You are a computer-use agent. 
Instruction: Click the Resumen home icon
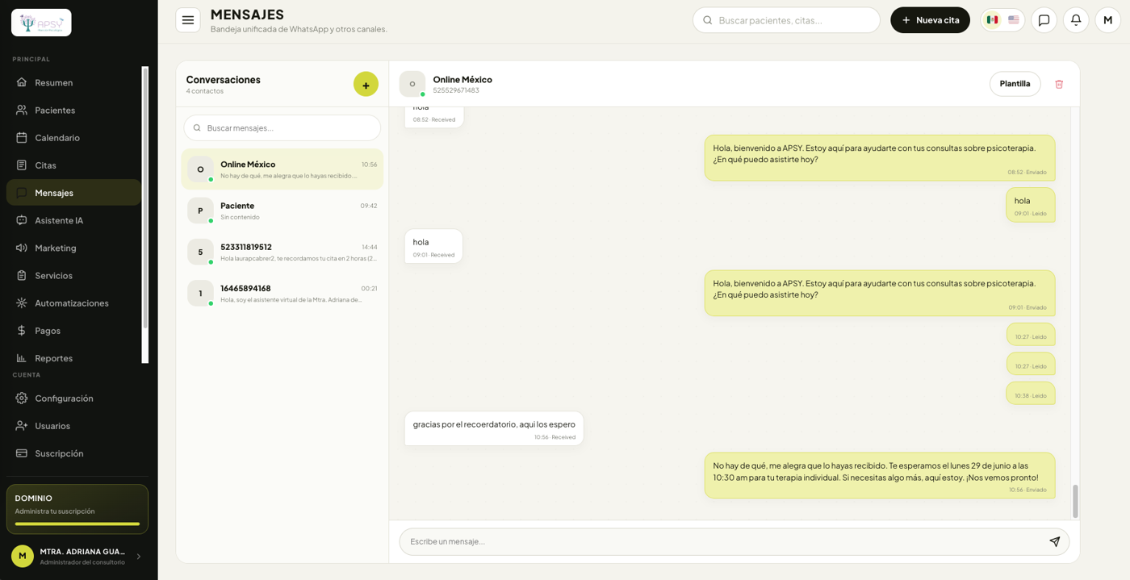22,82
